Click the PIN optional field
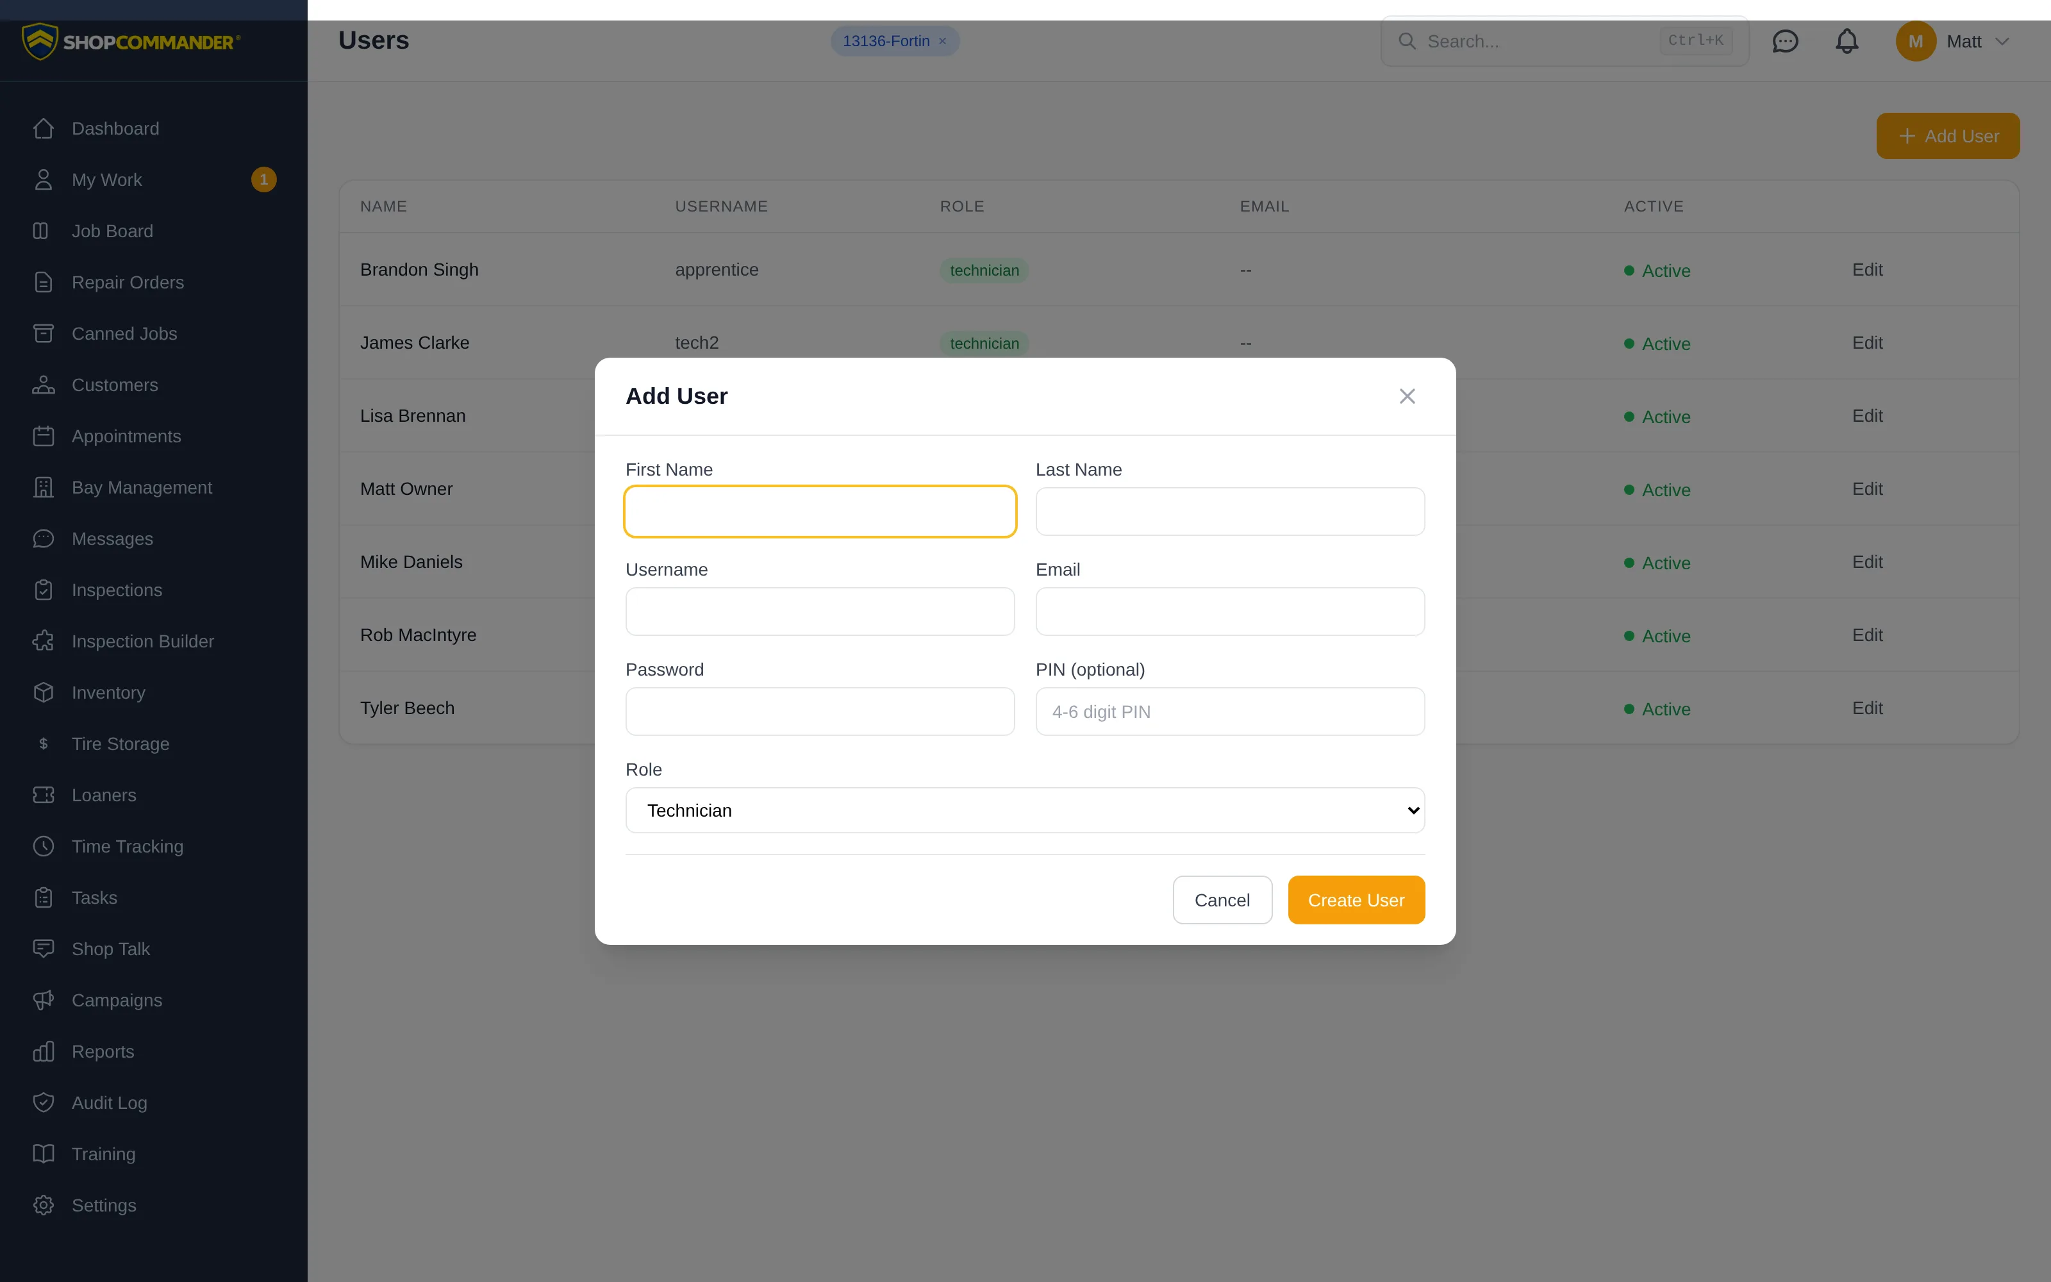 tap(1230, 712)
